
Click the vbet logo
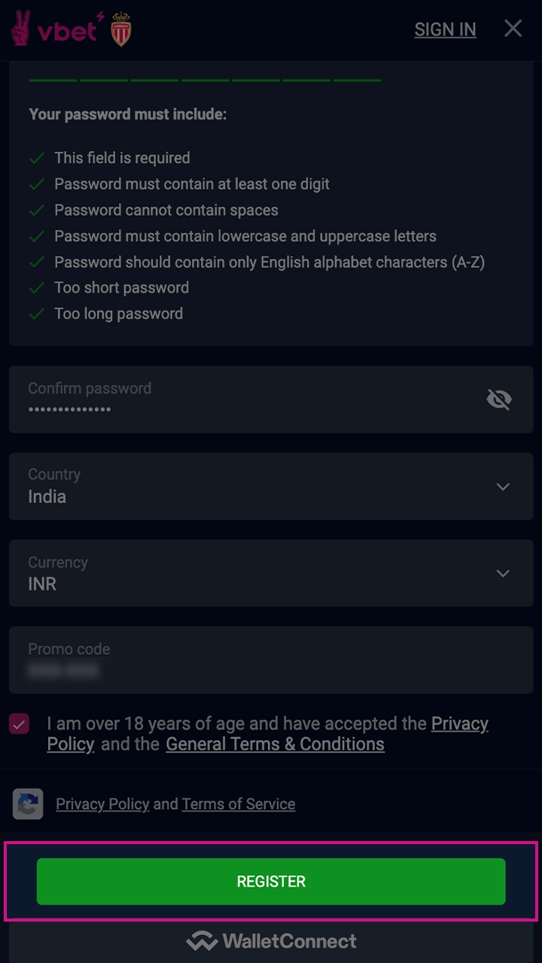[x=54, y=29]
